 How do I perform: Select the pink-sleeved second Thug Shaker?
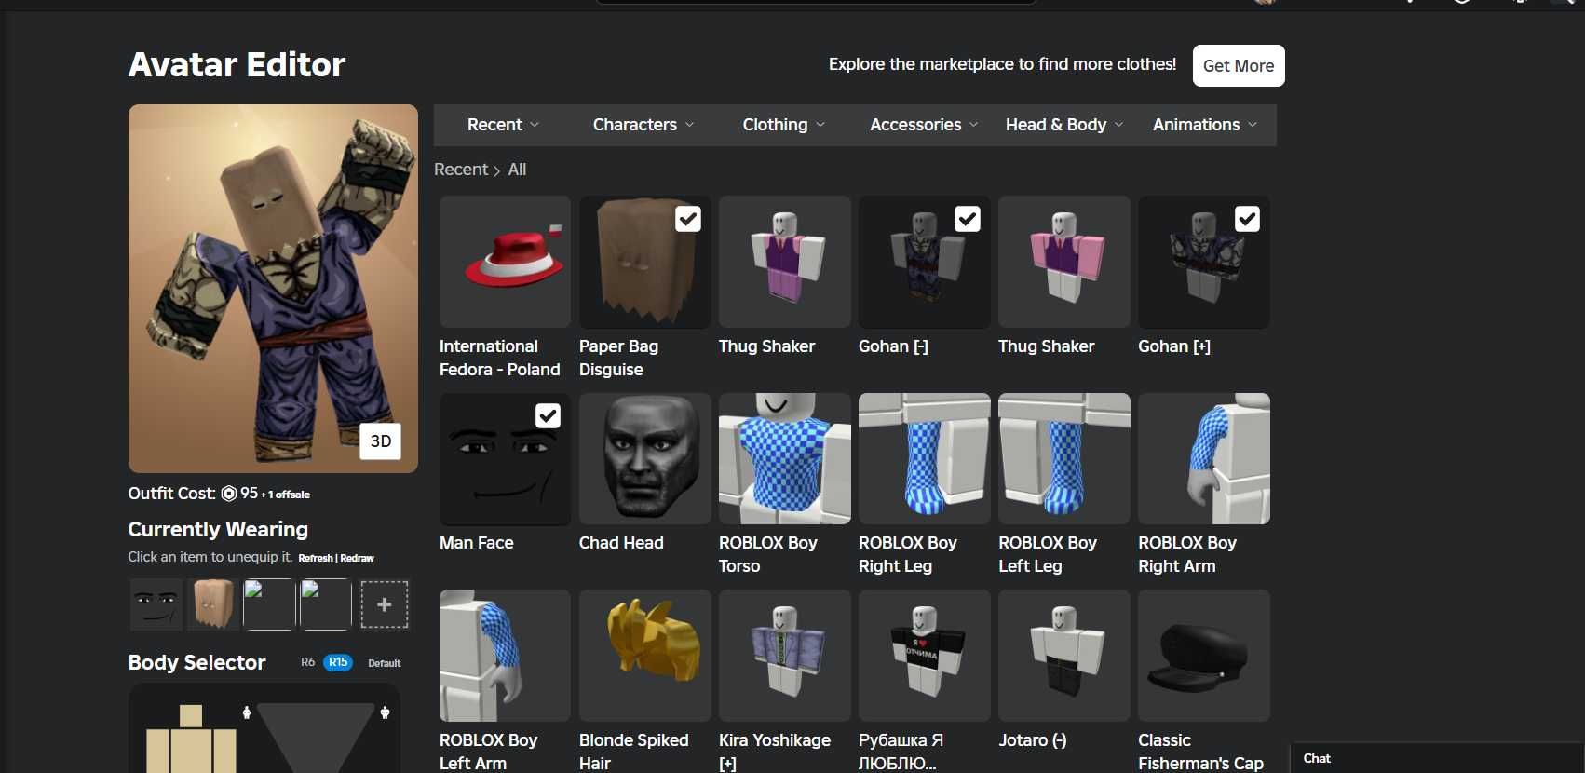[x=1064, y=262]
